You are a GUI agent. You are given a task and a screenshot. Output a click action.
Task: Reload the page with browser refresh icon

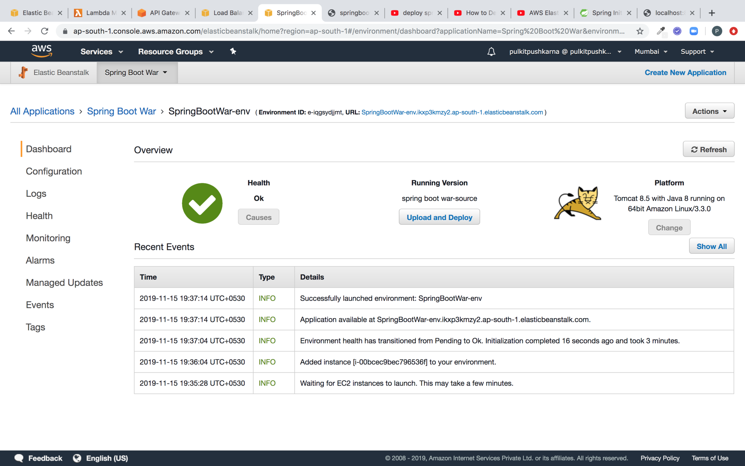point(44,31)
